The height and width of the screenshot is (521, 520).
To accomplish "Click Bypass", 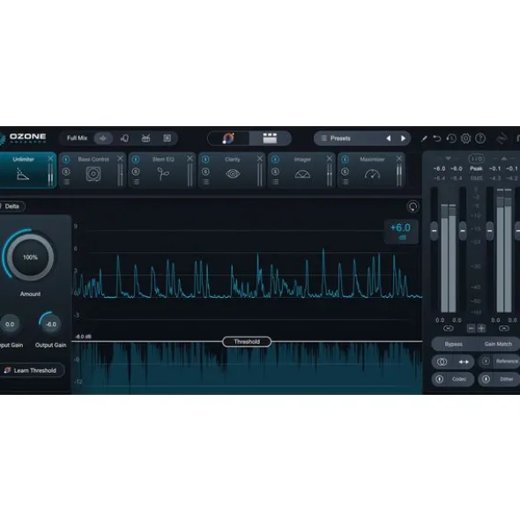I will tap(453, 344).
